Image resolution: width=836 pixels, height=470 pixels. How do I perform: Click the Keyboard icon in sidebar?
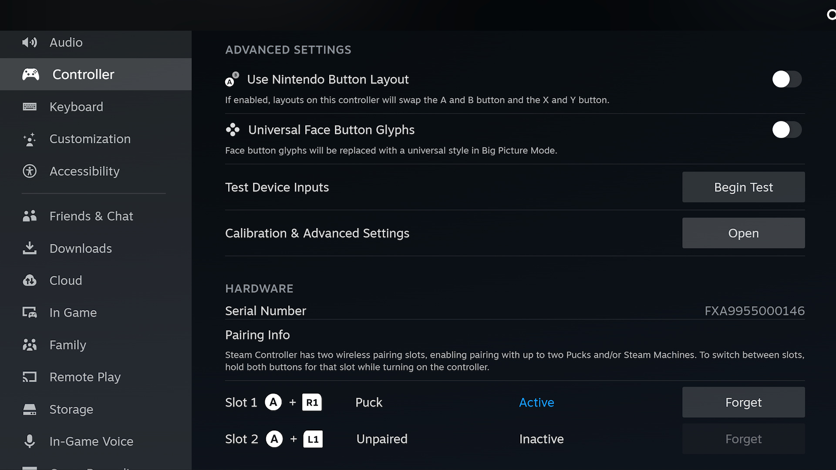(x=29, y=107)
